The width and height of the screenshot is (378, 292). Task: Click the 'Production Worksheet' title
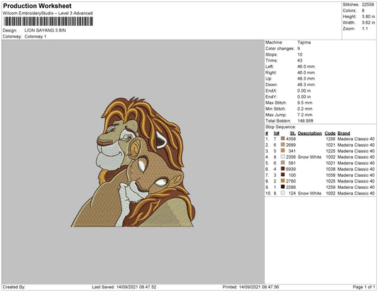(x=37, y=6)
